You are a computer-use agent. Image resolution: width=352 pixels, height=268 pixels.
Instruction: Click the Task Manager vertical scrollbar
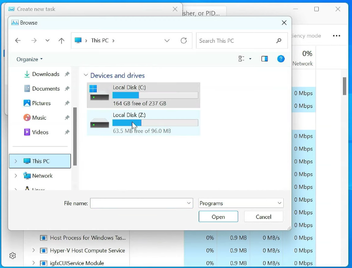tap(344, 86)
